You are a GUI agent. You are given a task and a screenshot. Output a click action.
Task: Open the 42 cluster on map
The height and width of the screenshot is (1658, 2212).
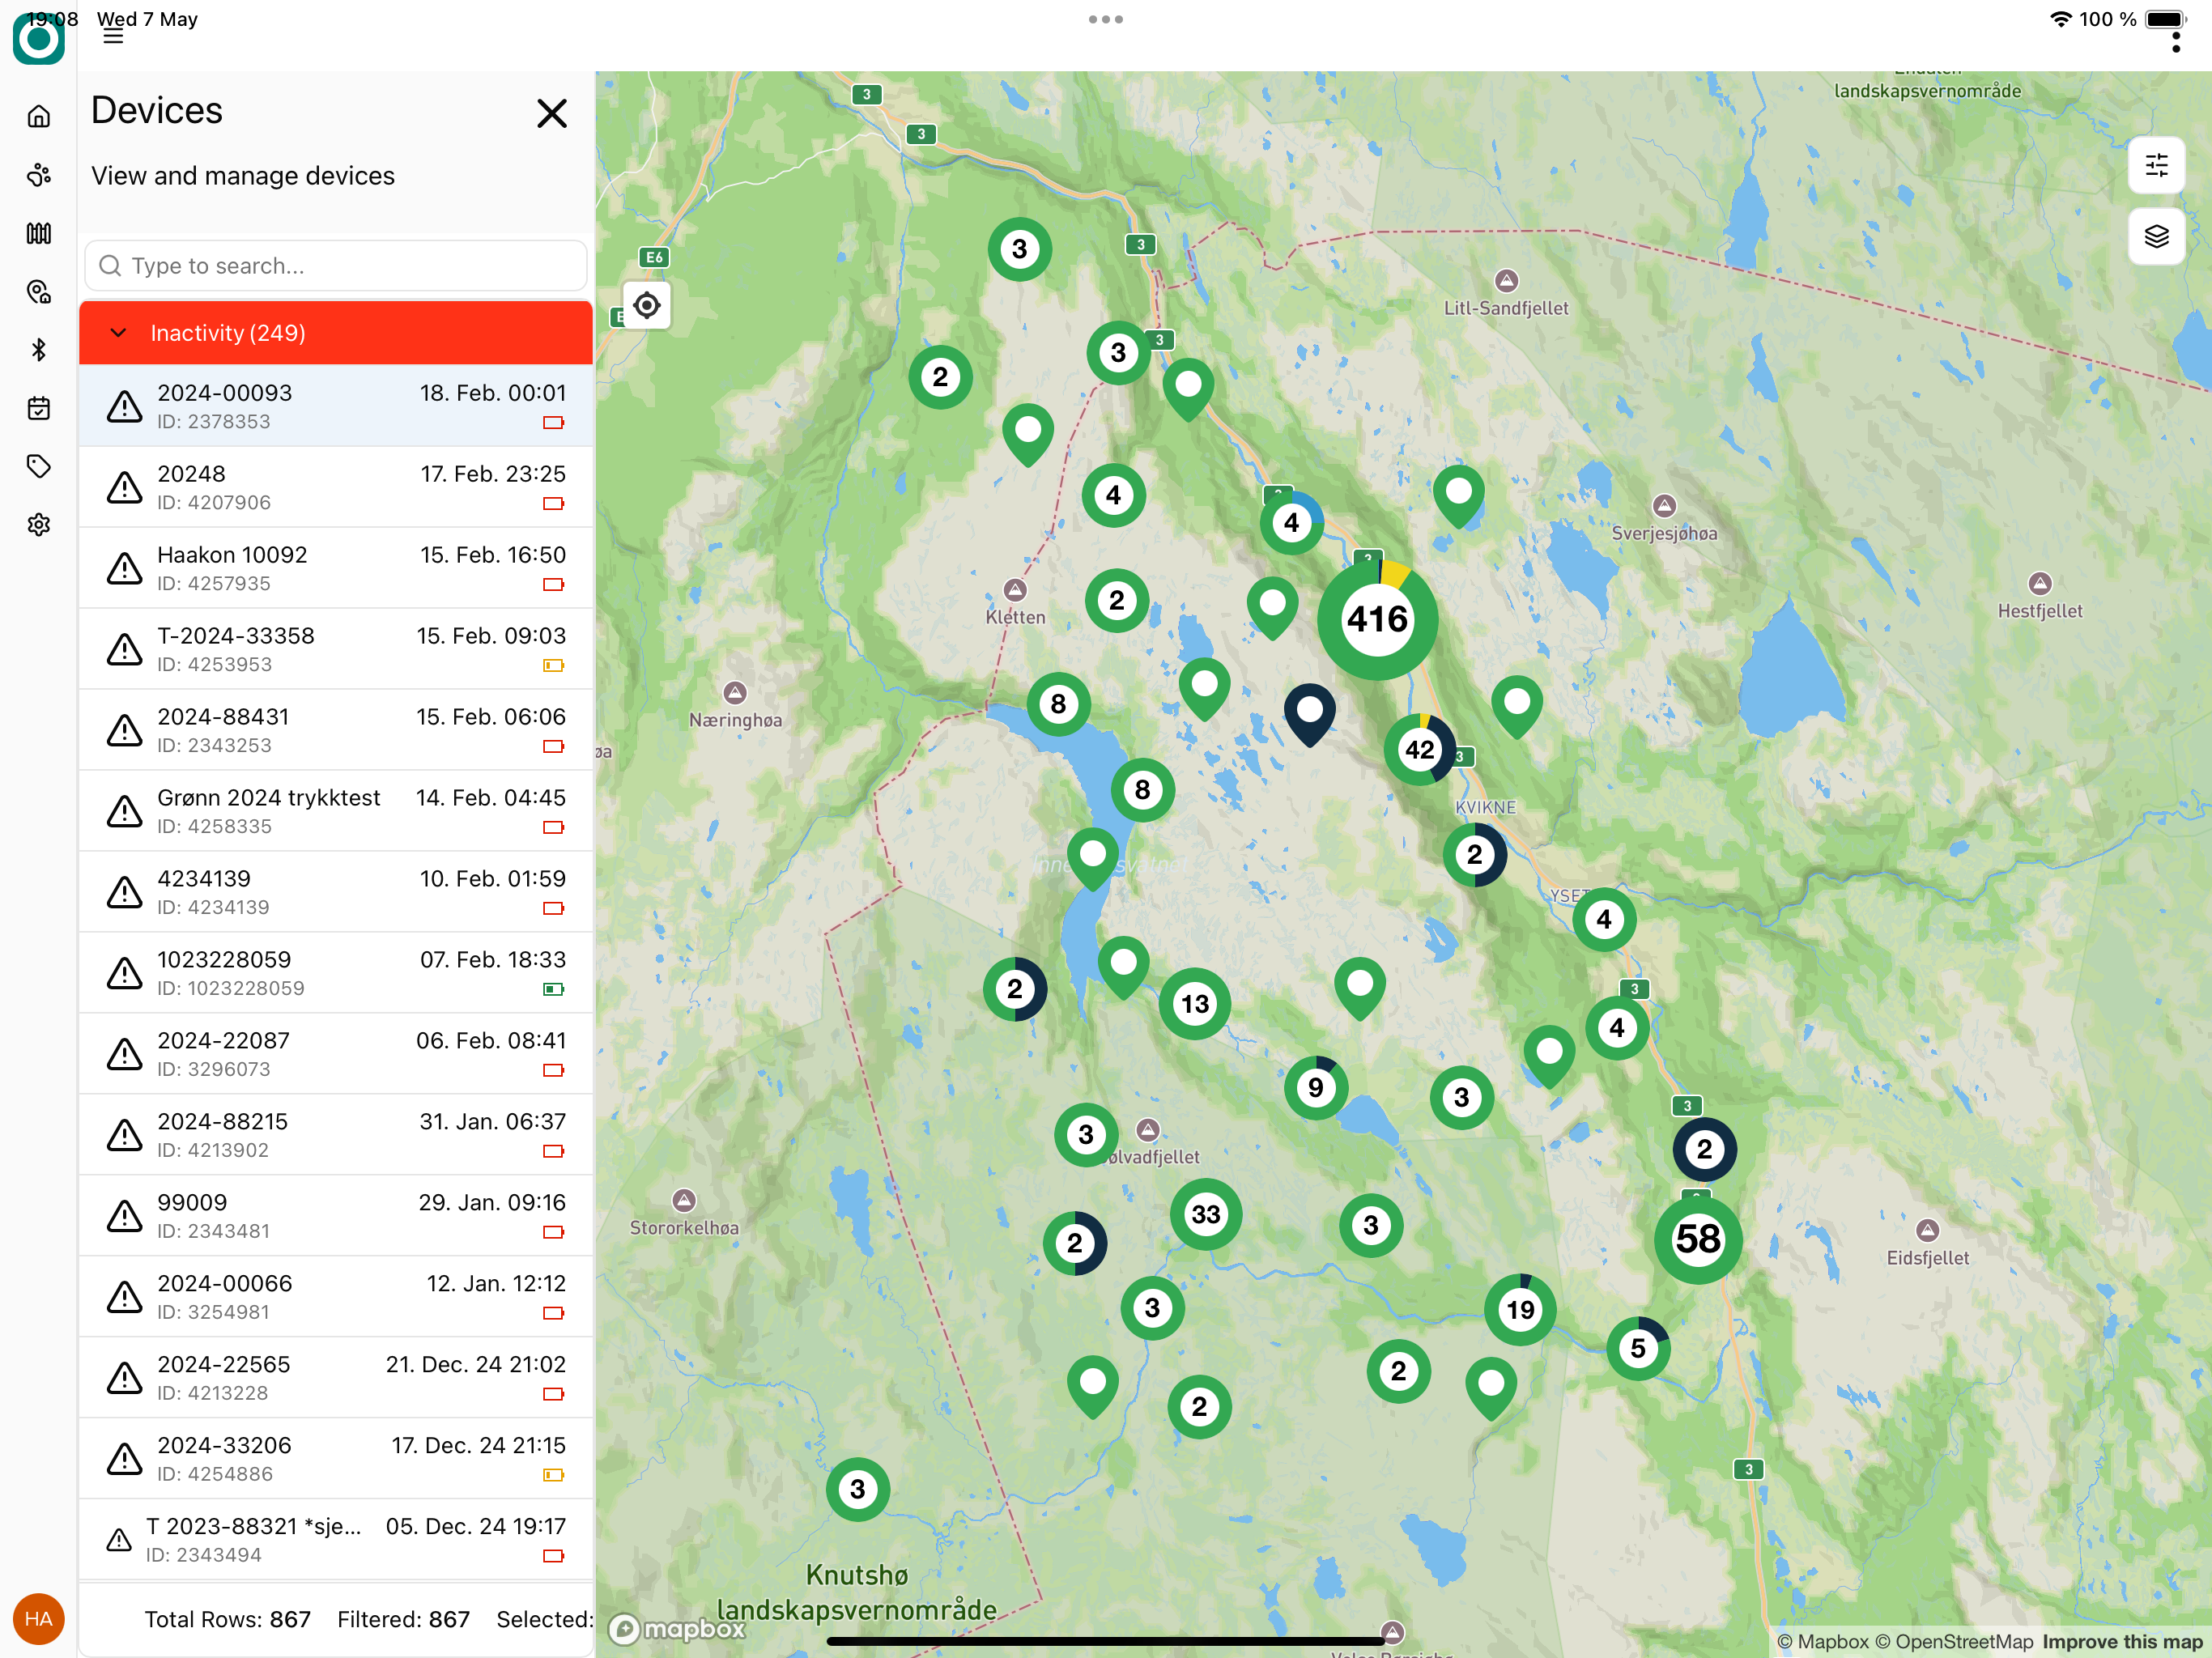pos(1419,749)
